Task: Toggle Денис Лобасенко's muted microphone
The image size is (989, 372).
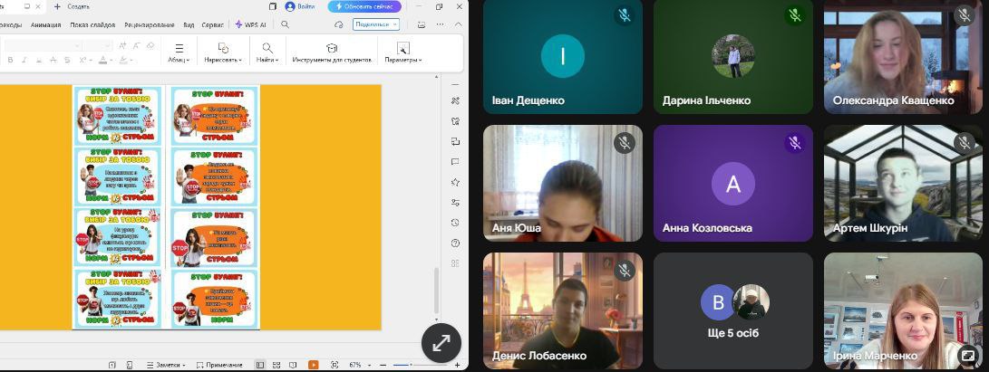Action: [624, 271]
